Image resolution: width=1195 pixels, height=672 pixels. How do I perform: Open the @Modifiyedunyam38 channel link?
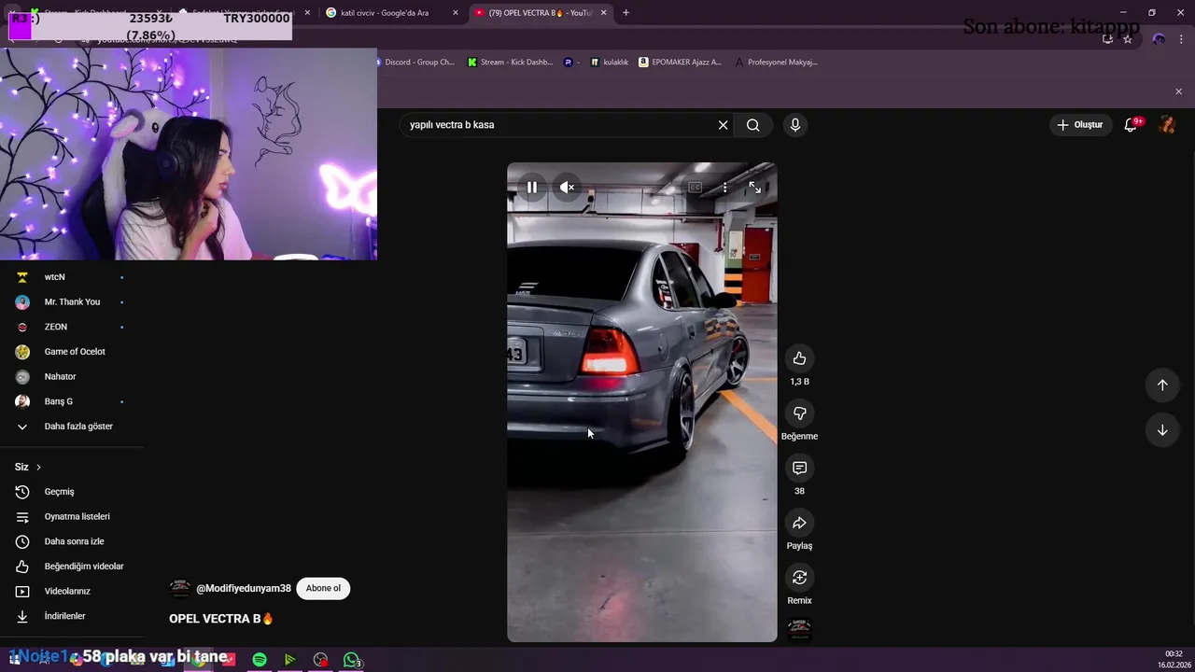point(244,589)
